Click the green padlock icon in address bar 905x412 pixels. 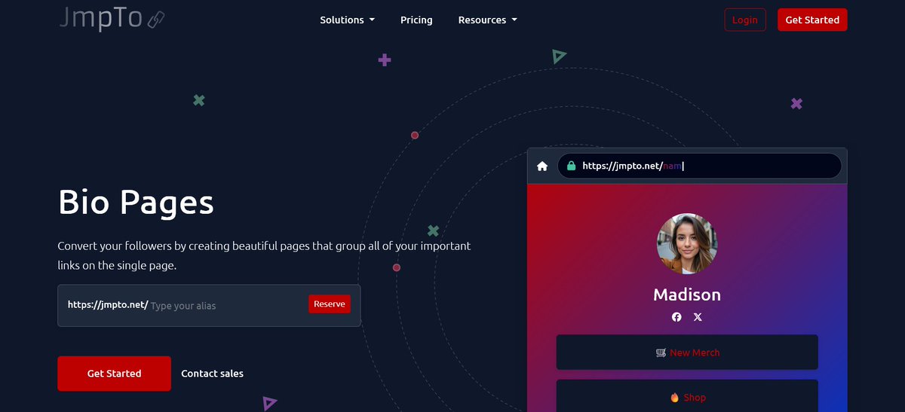pyautogui.click(x=571, y=166)
